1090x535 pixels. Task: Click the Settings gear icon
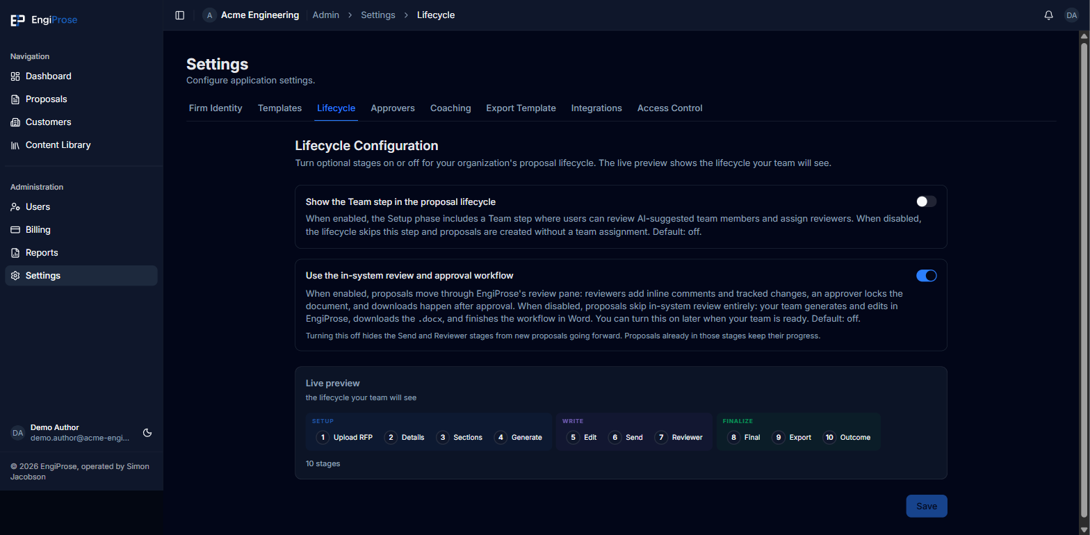coord(15,276)
